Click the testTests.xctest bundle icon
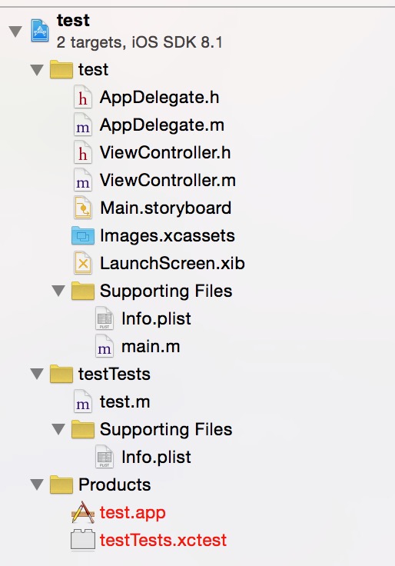 point(82,540)
